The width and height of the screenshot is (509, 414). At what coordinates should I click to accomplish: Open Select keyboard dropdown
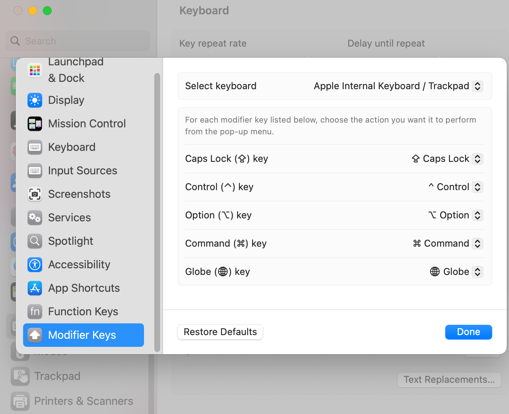click(x=477, y=86)
